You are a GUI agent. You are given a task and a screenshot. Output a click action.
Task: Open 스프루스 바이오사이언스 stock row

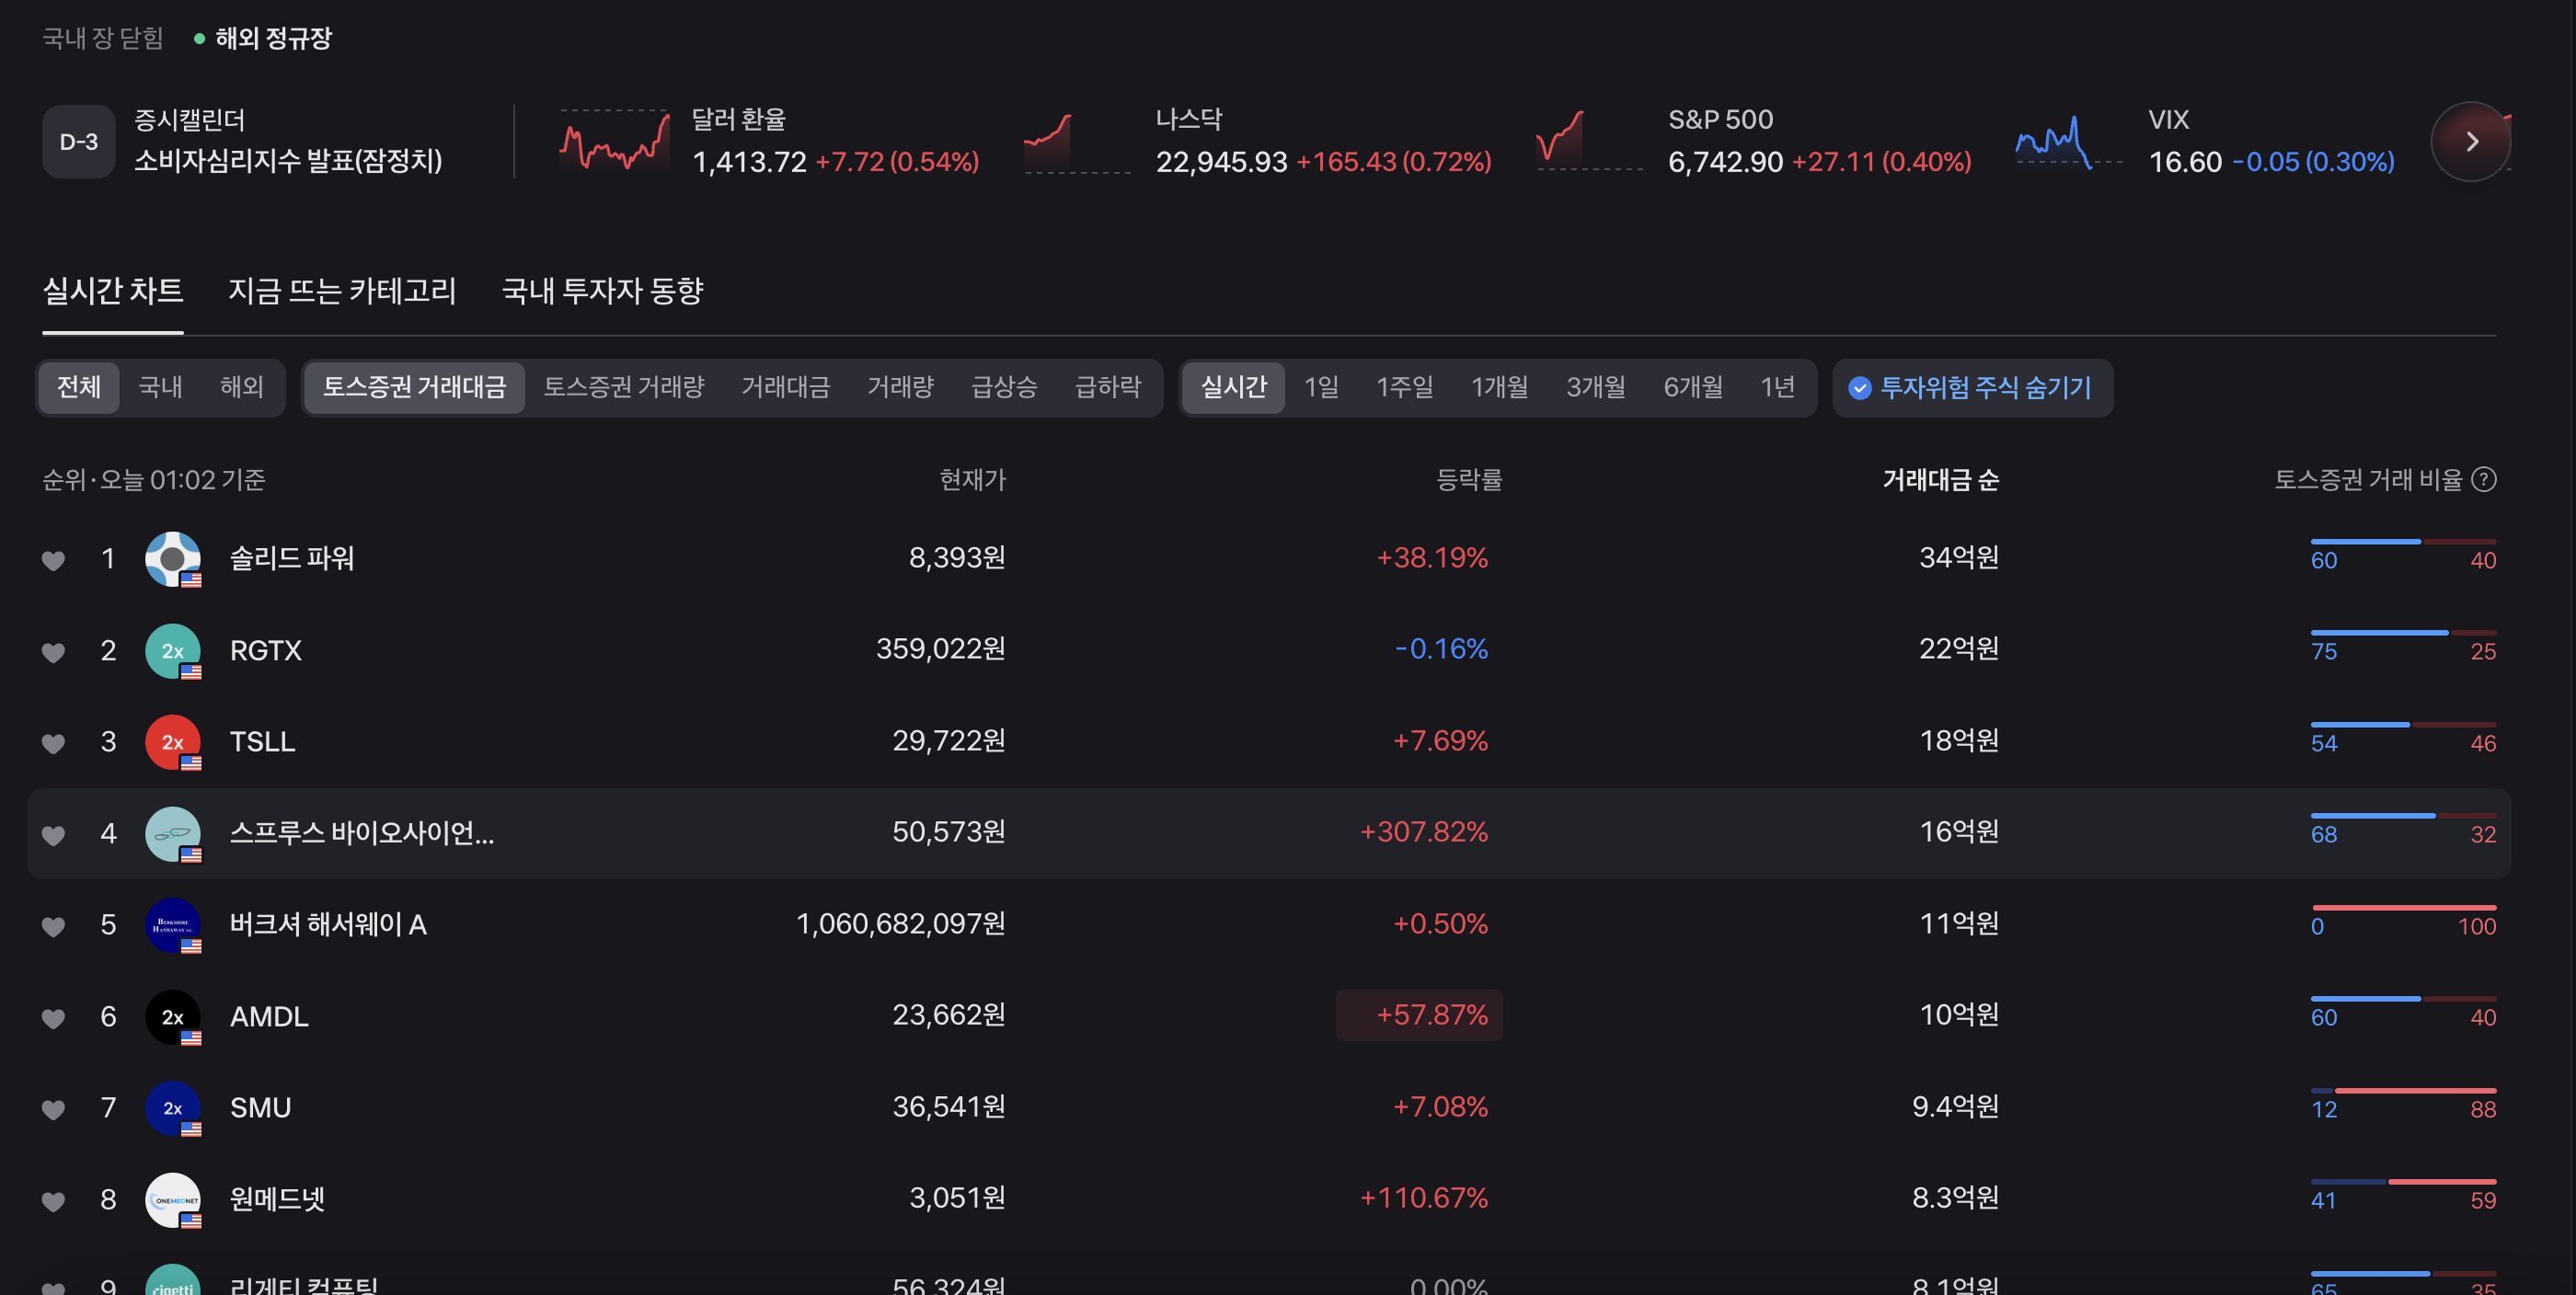click(362, 833)
